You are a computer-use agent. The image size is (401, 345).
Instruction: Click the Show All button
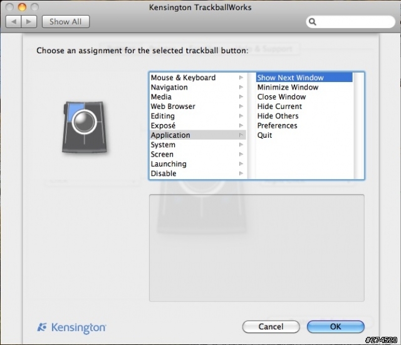[x=66, y=22]
